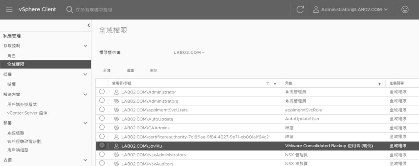Open the LAB02.COM 權限提供者 dropdown

pyautogui.click(x=189, y=53)
